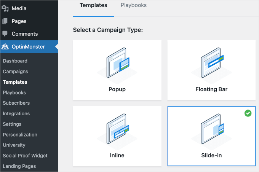
Task: Open the Settings submenu link
Action: [x=12, y=124]
